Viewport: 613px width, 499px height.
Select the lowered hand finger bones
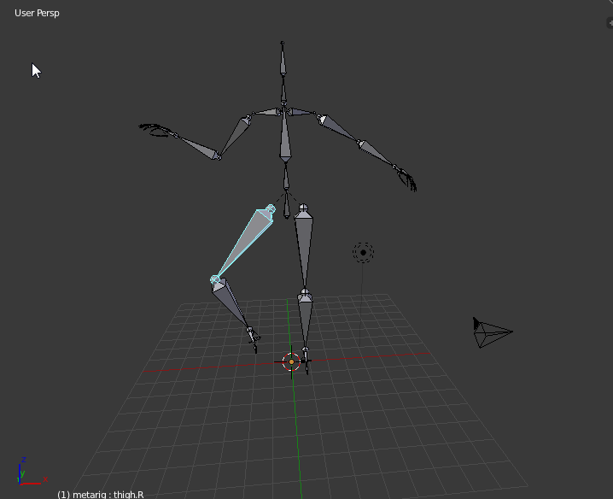click(406, 179)
